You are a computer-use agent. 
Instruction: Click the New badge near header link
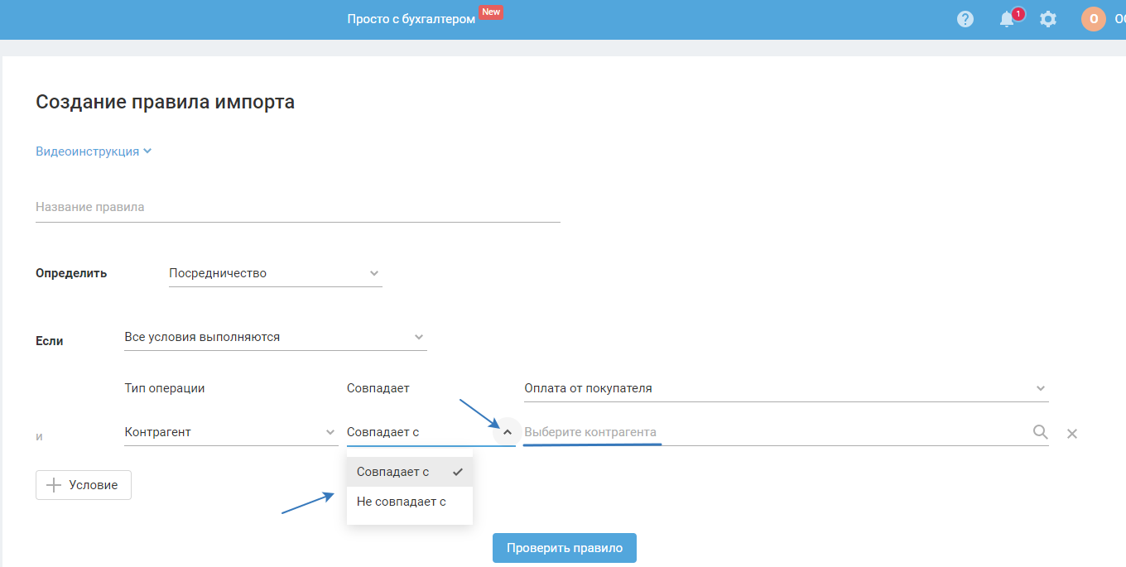491,12
